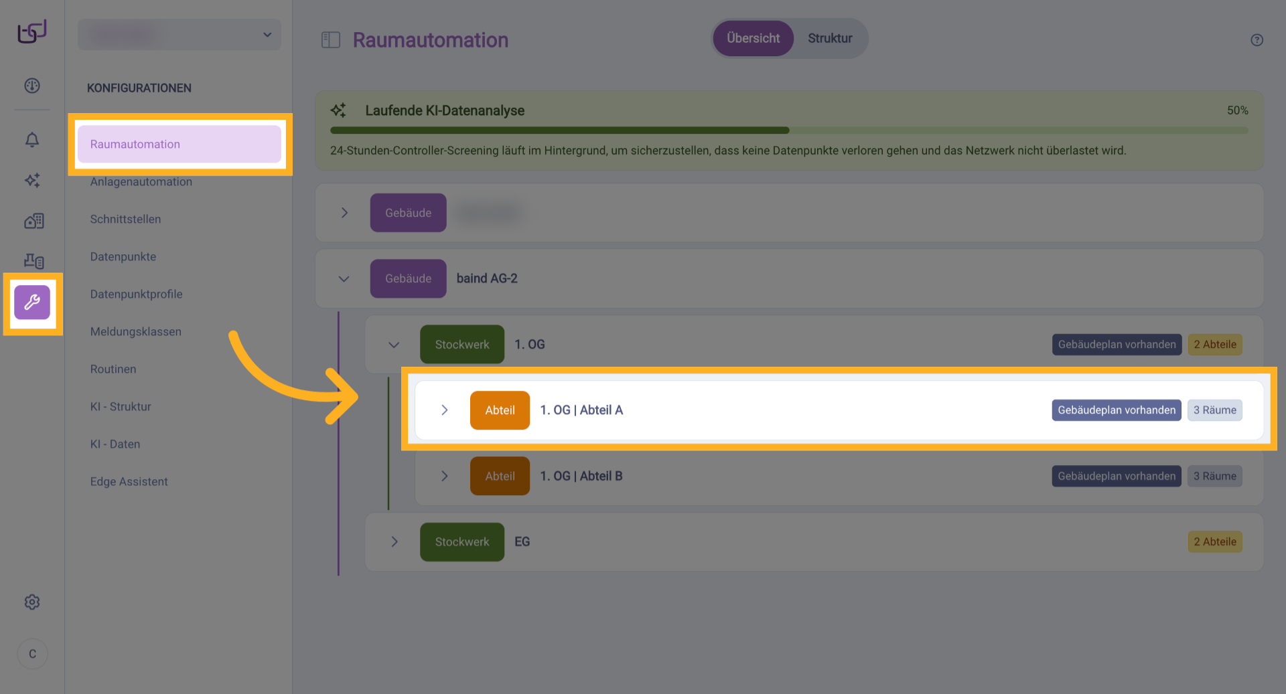Open Datenpunkte in the configuration menu
The image size is (1286, 694).
click(123, 257)
